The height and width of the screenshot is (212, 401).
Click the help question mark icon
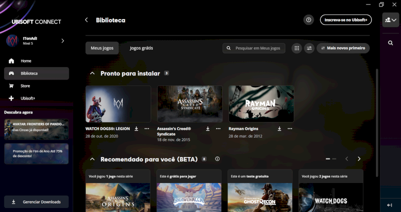click(309, 20)
